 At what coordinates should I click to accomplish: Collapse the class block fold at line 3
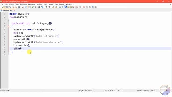(9, 20)
